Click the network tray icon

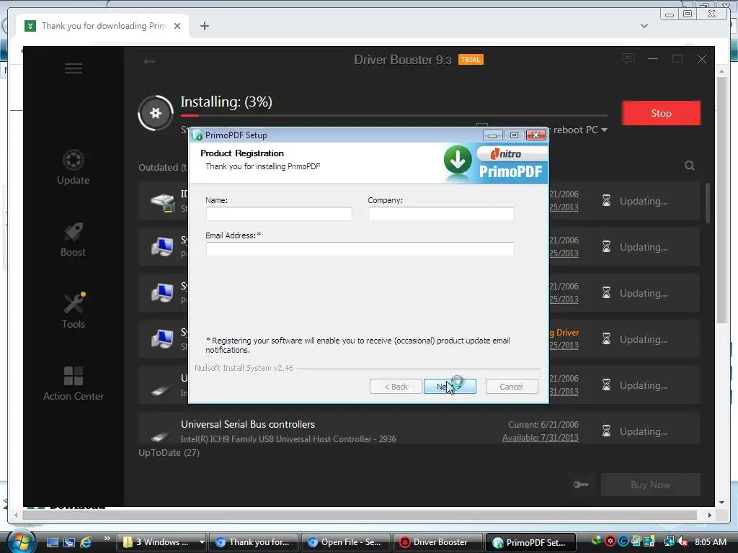click(669, 541)
